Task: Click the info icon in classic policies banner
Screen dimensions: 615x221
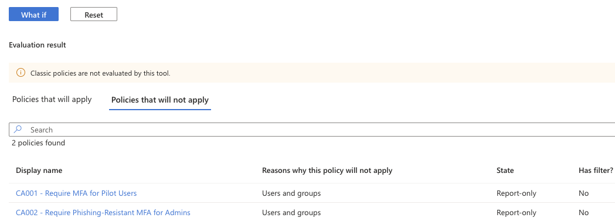Action: 21,73
